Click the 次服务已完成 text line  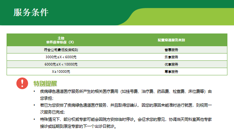pyautogui.click(x=52, y=112)
